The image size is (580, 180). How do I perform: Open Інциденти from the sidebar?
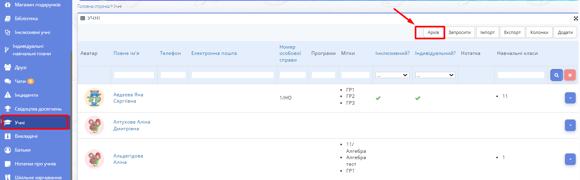point(26,95)
